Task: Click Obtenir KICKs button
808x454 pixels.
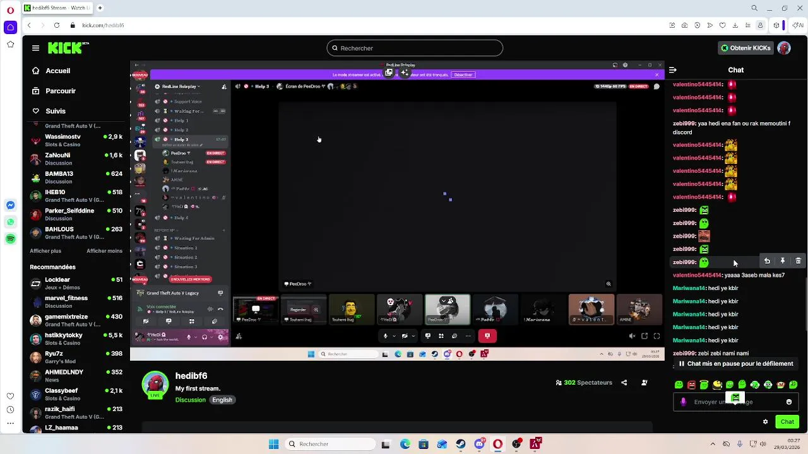Action: [x=746, y=48]
